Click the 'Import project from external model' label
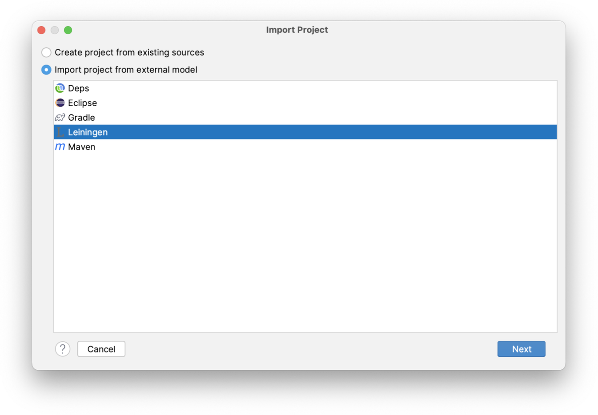Screen dimensions: 598x415 (126, 70)
